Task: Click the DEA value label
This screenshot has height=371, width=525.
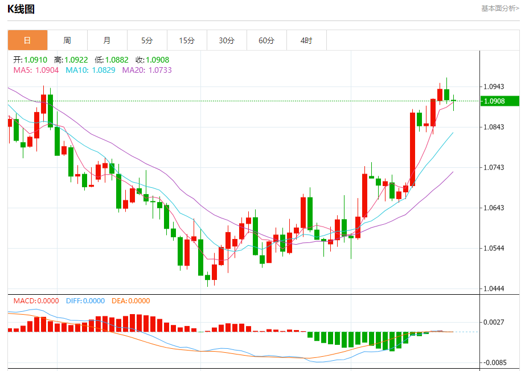Action: tap(130, 301)
